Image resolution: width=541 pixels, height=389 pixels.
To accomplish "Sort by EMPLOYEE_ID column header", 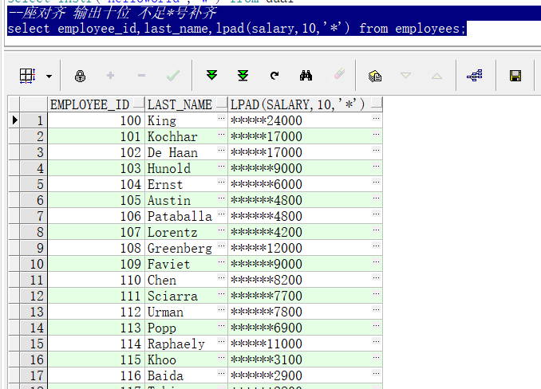I will pos(96,104).
